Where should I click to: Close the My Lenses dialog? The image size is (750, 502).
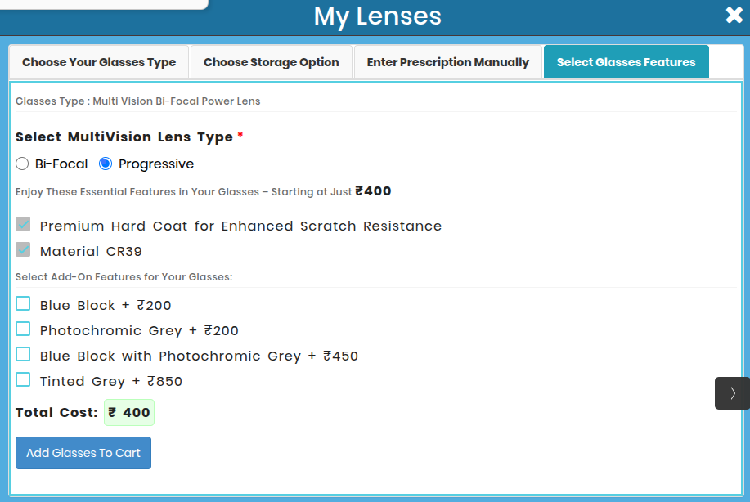click(734, 15)
